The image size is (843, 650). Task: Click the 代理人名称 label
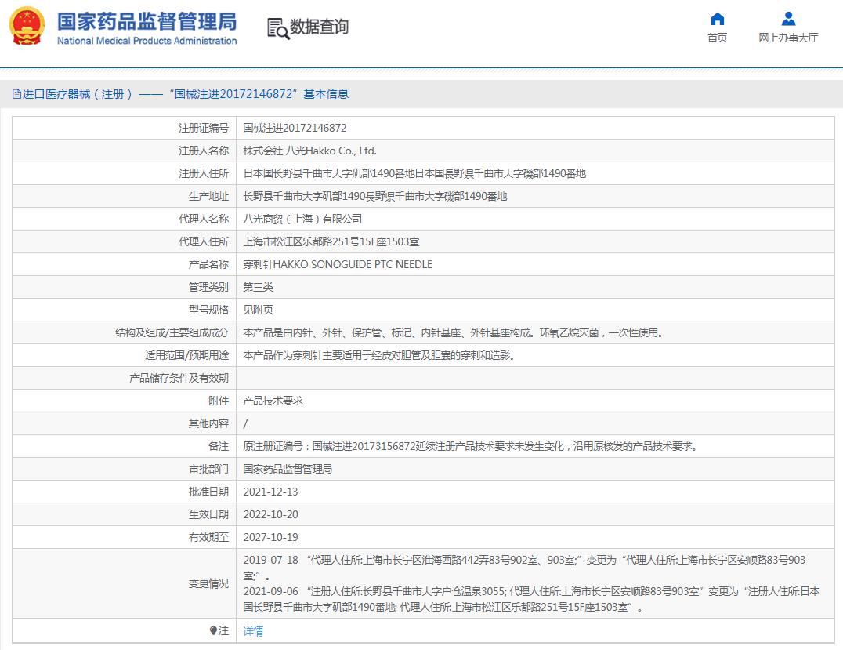click(x=203, y=219)
